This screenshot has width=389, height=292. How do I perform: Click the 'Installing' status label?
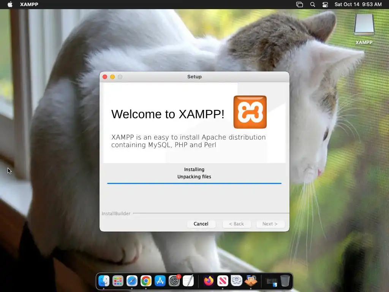pos(194,169)
